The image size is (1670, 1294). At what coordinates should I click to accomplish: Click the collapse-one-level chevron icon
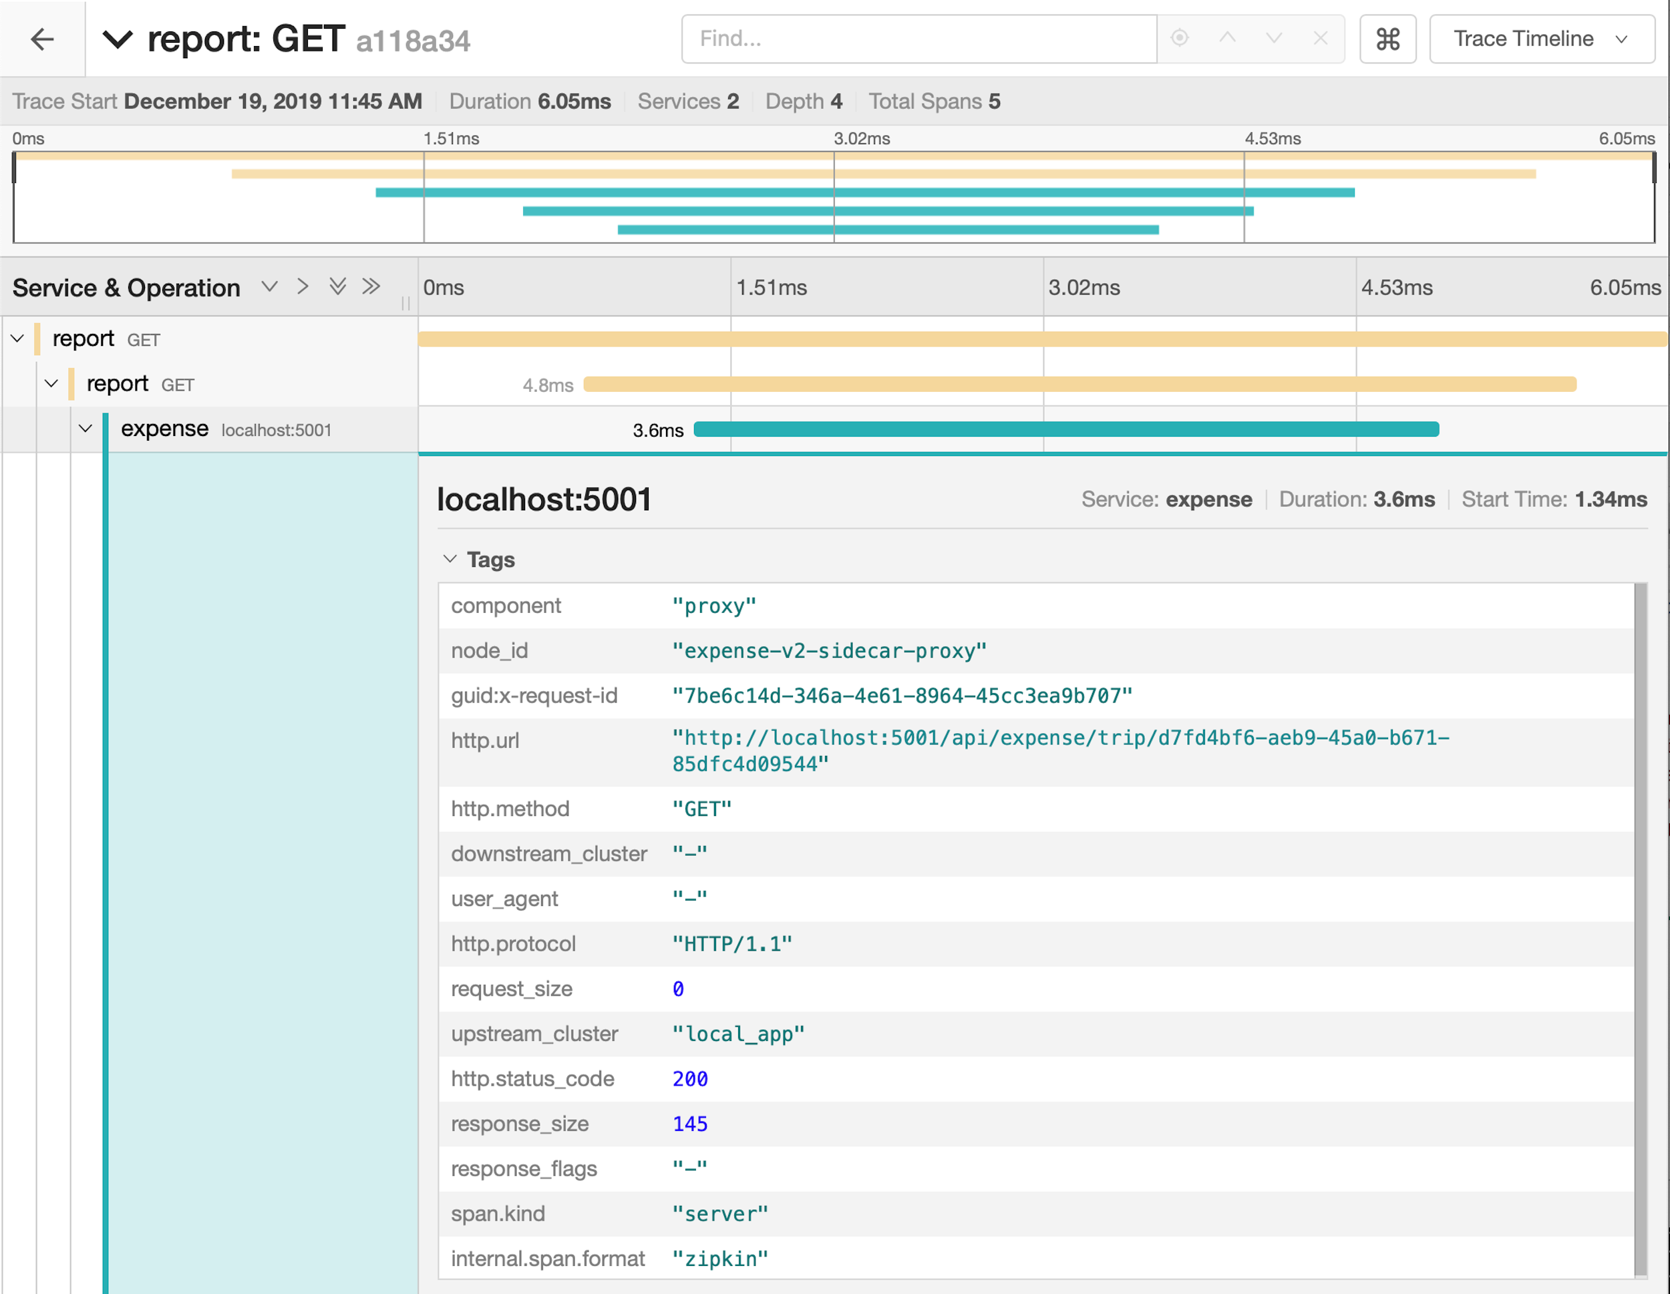270,286
